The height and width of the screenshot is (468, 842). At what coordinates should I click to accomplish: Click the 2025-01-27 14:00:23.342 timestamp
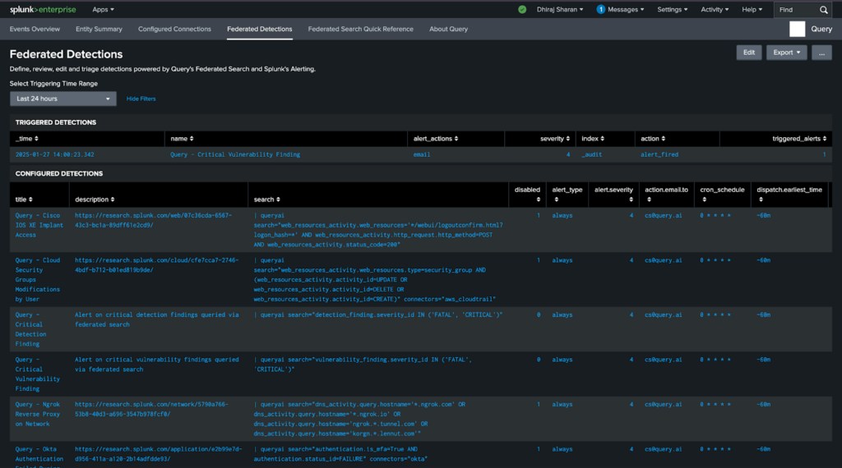[x=55, y=154]
